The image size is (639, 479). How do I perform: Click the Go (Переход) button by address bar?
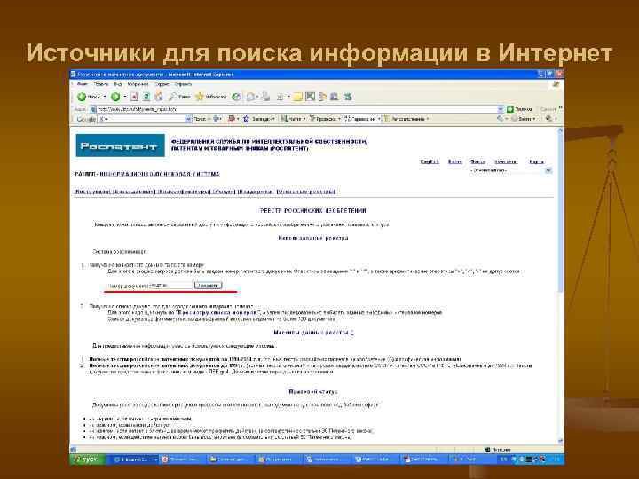(519, 109)
